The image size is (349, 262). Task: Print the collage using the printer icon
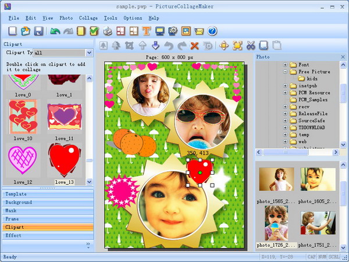point(108,31)
